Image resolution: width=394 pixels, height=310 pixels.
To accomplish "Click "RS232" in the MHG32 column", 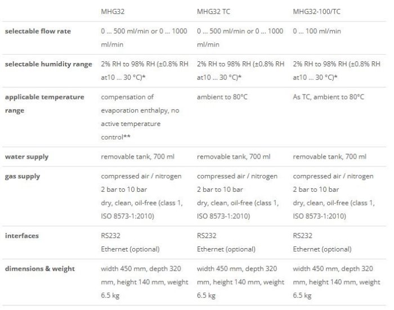I will [111, 236].
